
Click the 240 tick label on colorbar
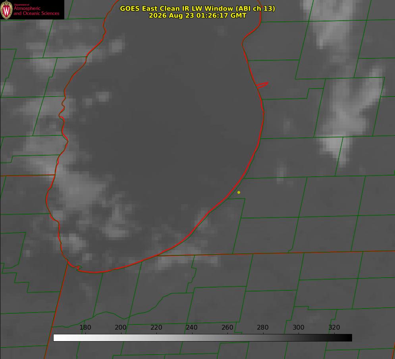192,327
